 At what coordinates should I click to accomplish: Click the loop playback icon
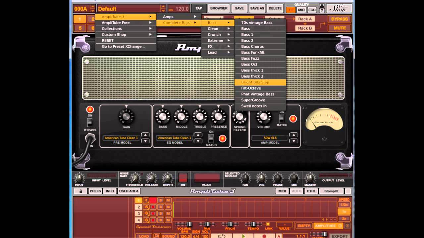[x=222, y=236]
